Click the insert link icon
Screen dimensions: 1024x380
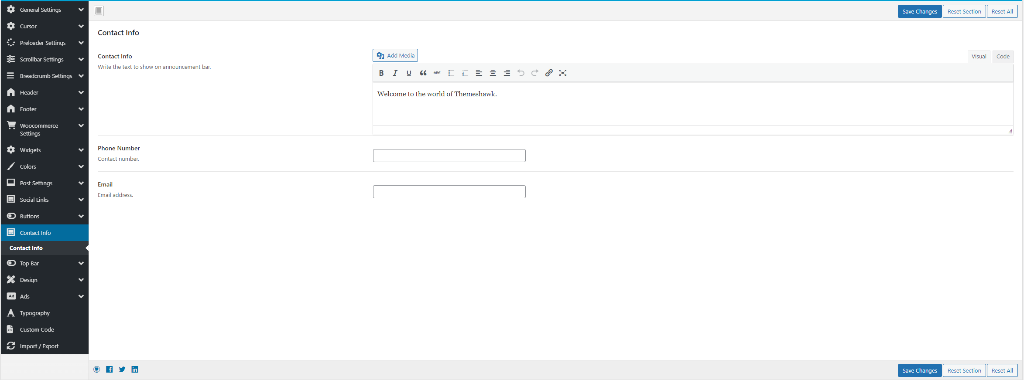coord(549,73)
